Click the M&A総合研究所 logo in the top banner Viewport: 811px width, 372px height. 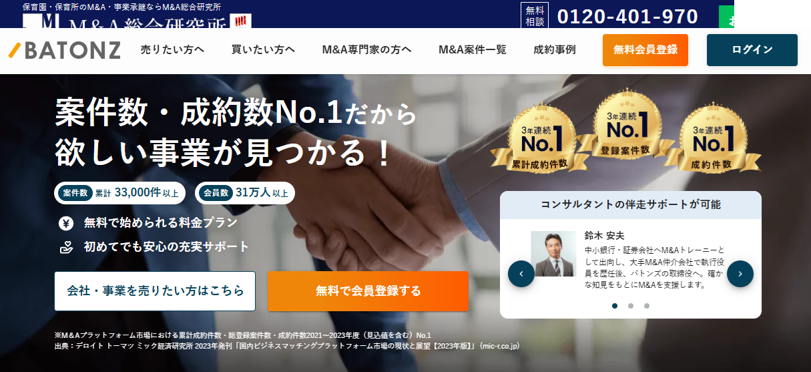coord(137,21)
